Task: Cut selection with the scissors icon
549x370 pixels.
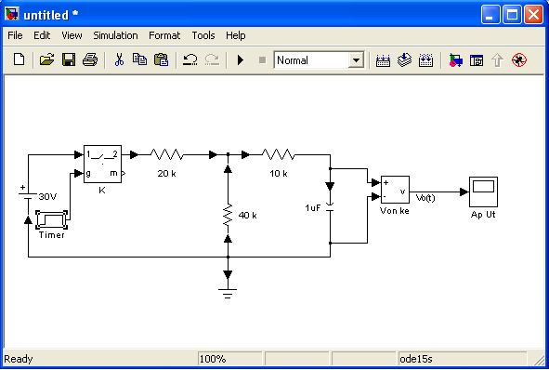Action: pos(119,59)
